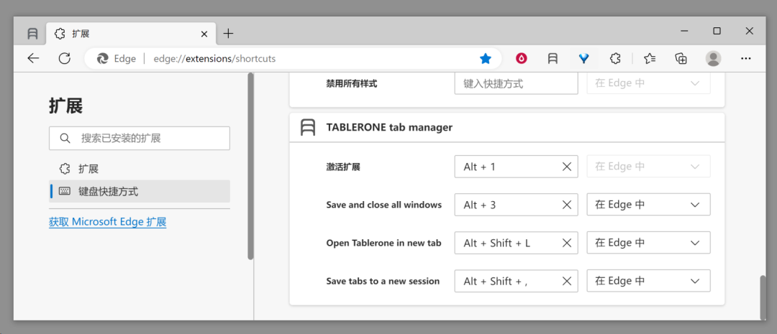The width and height of the screenshot is (777, 334).
Task: Click the red droplet extension icon
Action: [521, 59]
